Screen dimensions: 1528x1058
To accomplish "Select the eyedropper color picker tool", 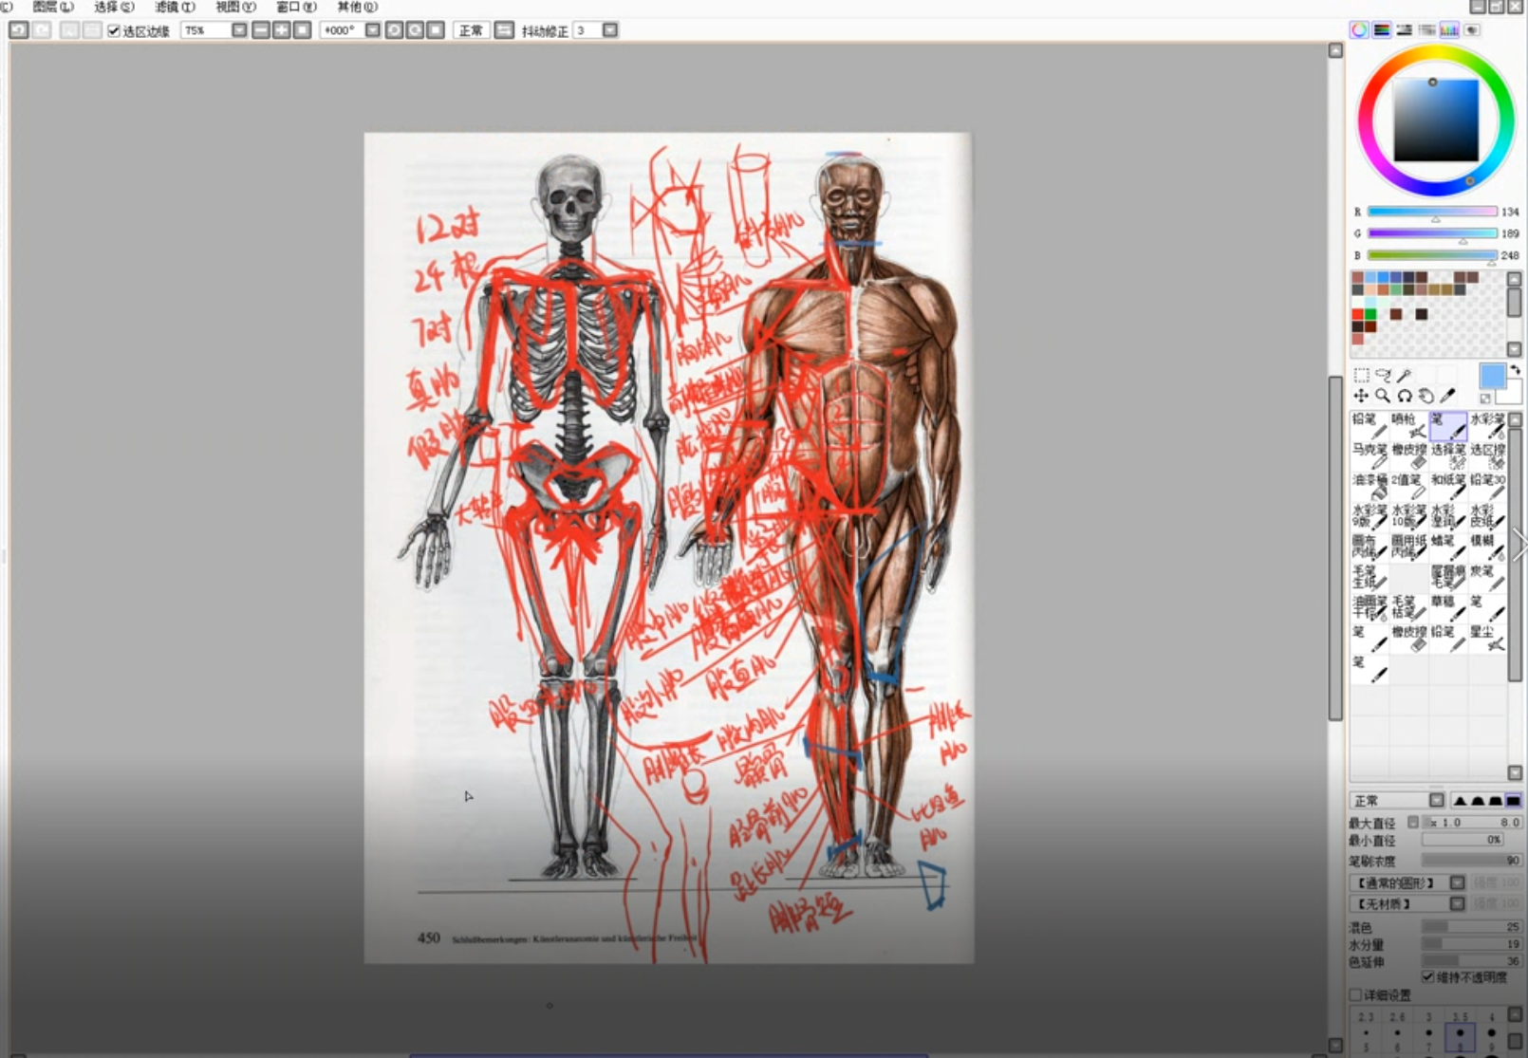I will point(1447,396).
